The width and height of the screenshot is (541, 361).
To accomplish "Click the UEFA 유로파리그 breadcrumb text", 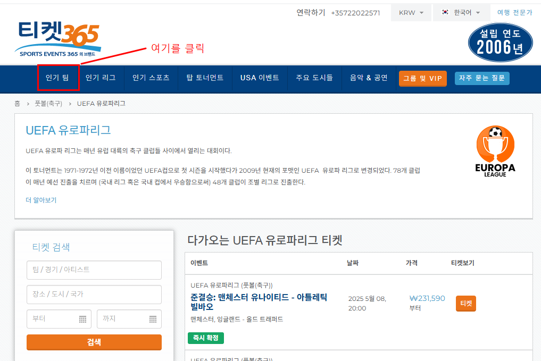I will (101, 104).
